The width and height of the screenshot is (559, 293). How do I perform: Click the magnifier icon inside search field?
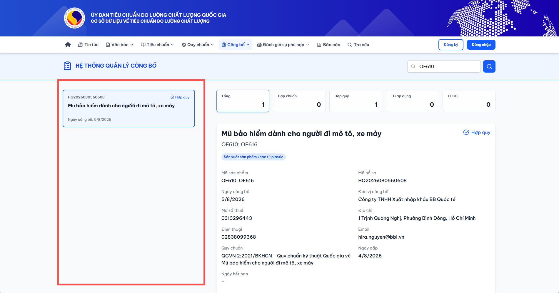[x=413, y=66]
